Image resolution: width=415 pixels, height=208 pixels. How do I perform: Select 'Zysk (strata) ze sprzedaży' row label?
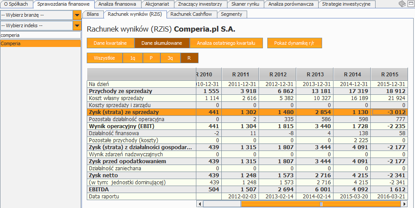[x=124, y=112]
